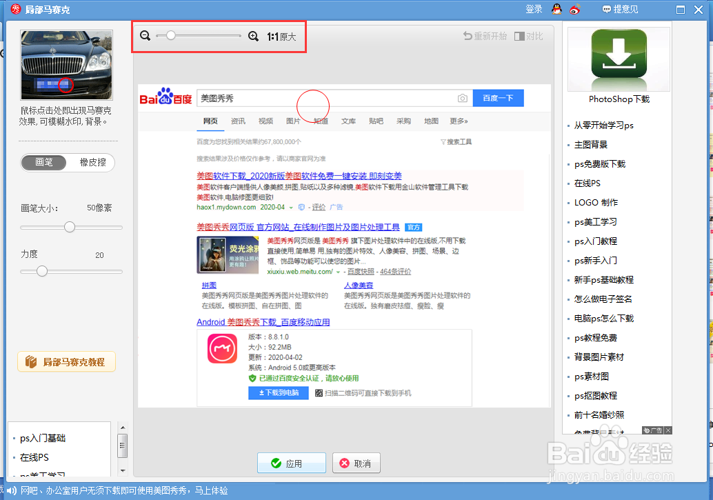Open the 前十名婚纱照 link
The image size is (713, 500).
click(599, 415)
